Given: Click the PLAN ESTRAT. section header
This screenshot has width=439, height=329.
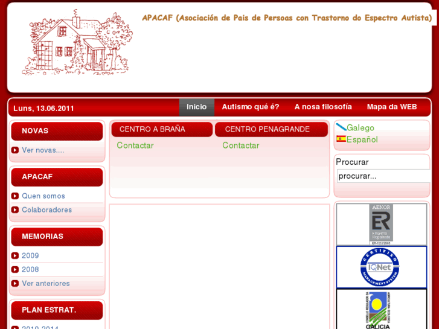Looking at the screenshot, I should 57,310.
